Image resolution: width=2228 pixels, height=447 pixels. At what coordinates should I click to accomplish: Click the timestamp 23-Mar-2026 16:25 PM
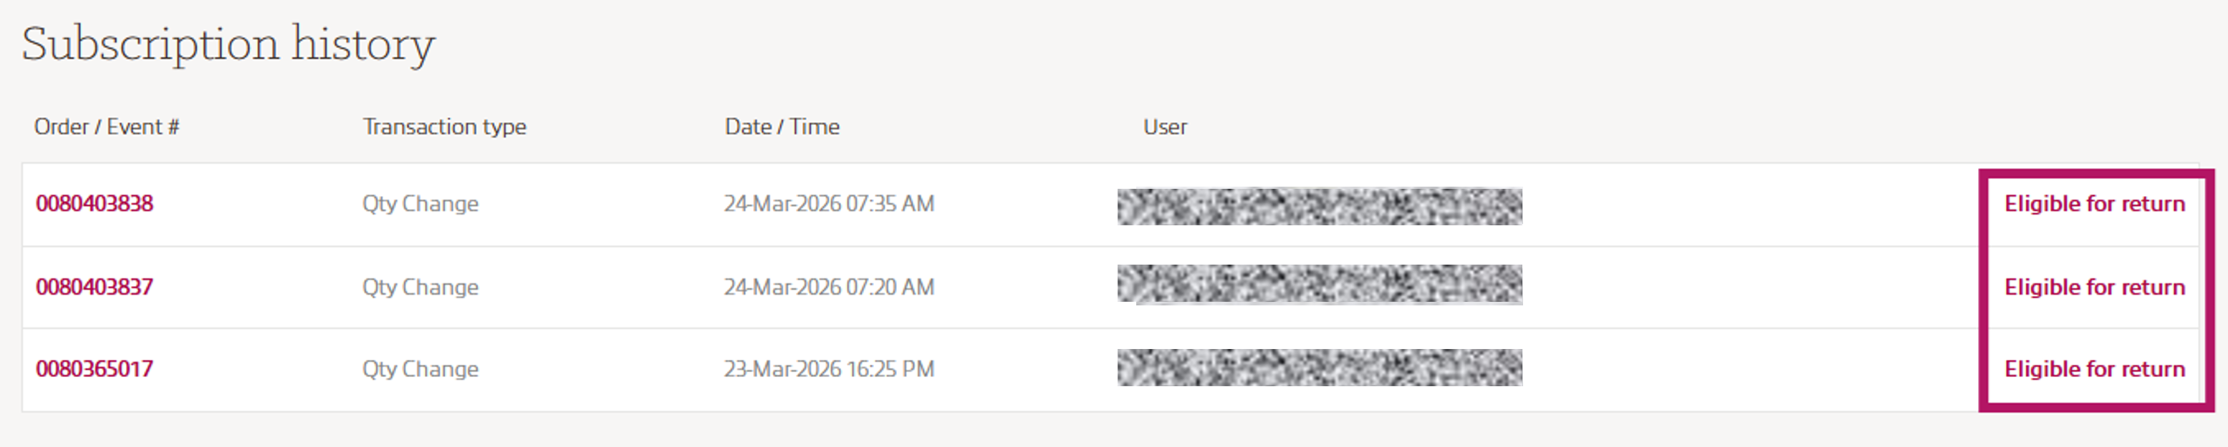pos(830,368)
